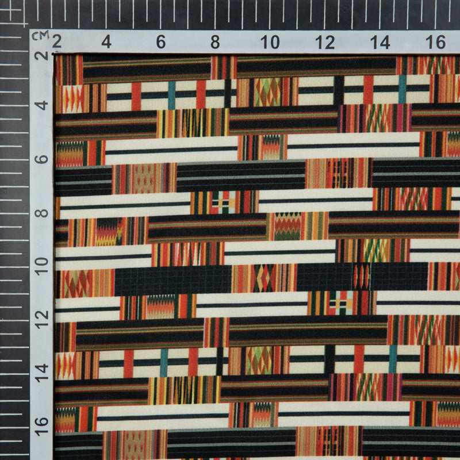Click the "CM" unit label on the ruler
This screenshot has width=460, height=460.
40,36
